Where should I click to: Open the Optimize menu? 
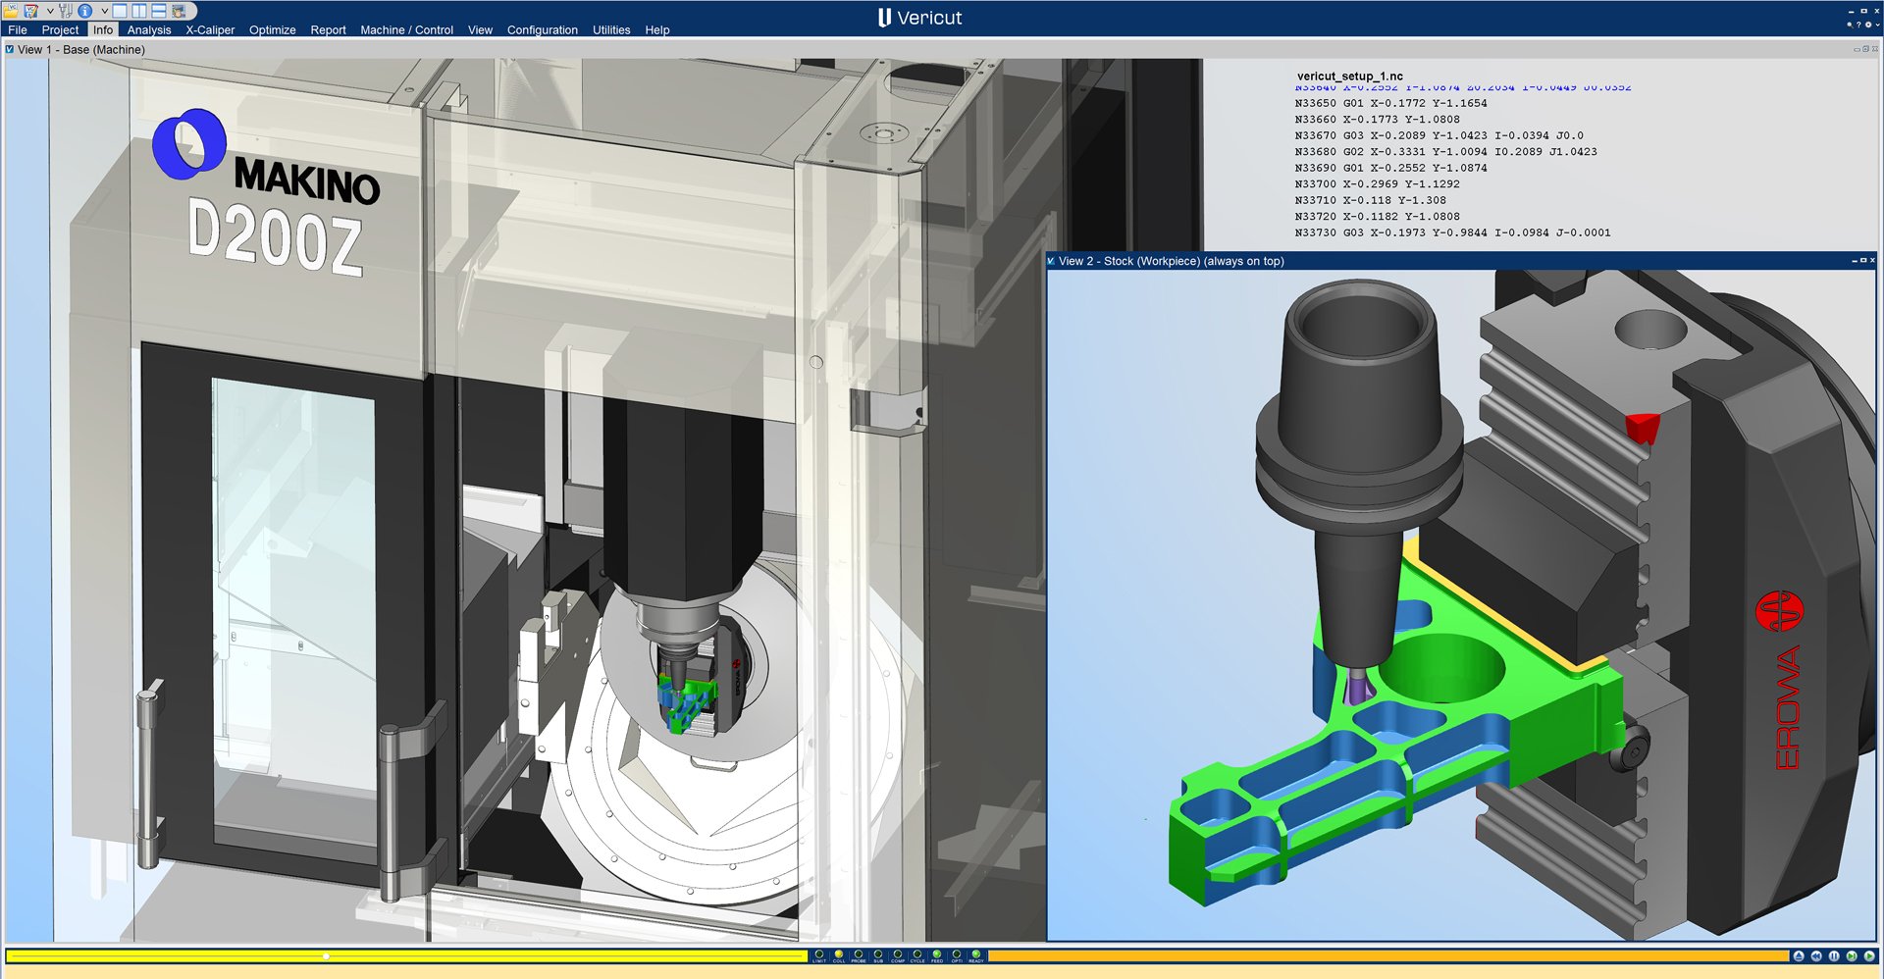click(x=272, y=30)
